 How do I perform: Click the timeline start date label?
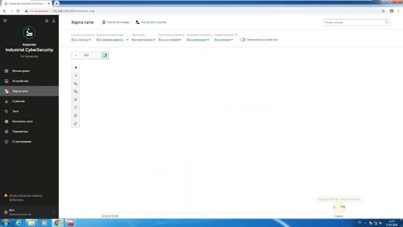point(110,216)
